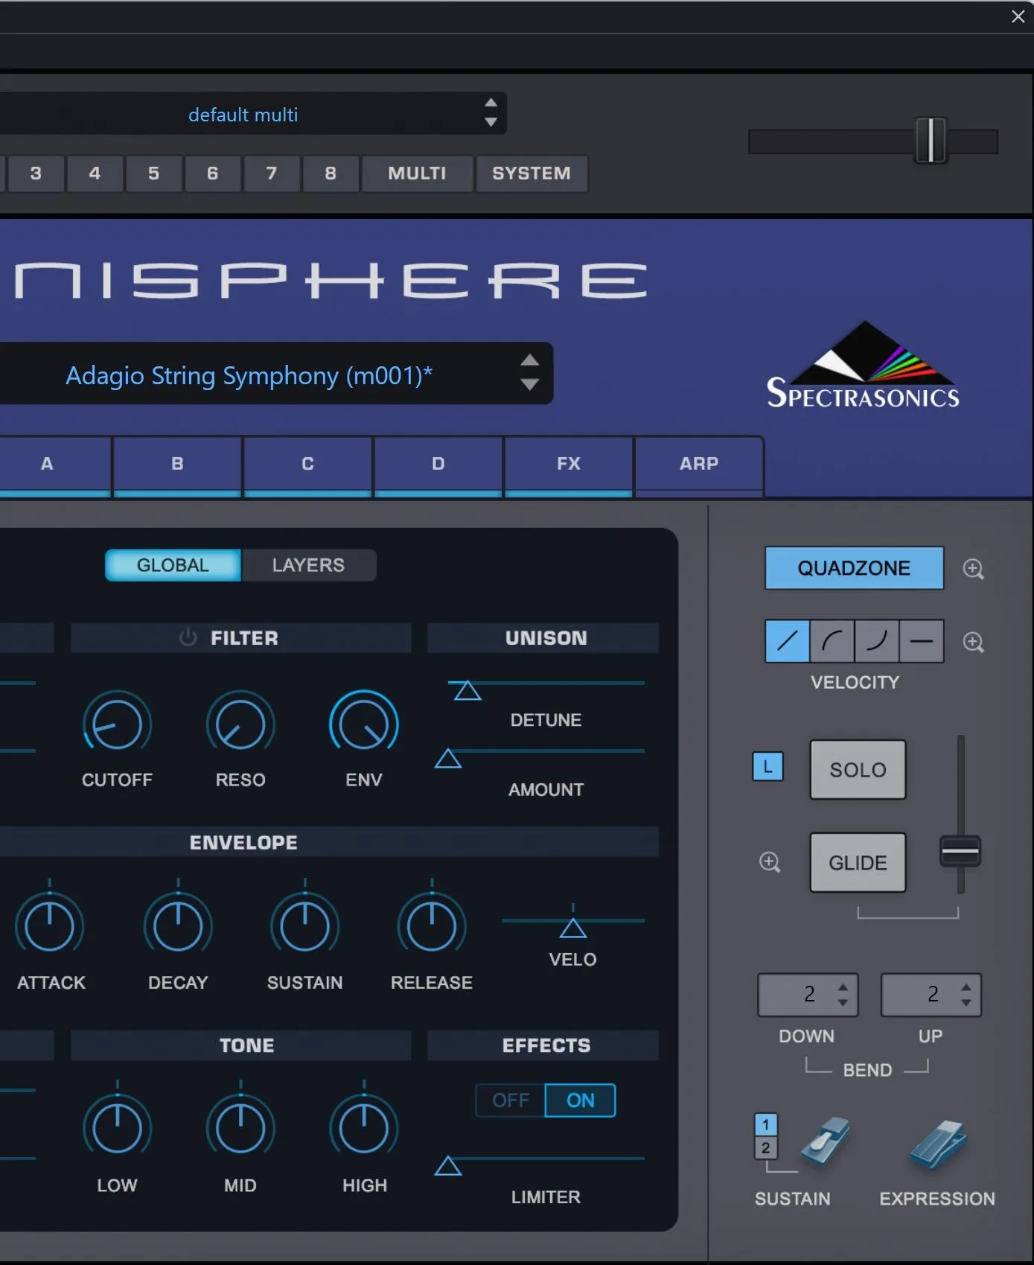Click the Limiter slider handle
Screen dimensions: 1034x1265
(x=448, y=1165)
